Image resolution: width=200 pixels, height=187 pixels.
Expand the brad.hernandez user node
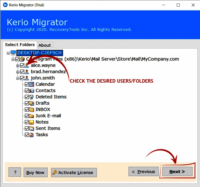[x=18, y=72]
